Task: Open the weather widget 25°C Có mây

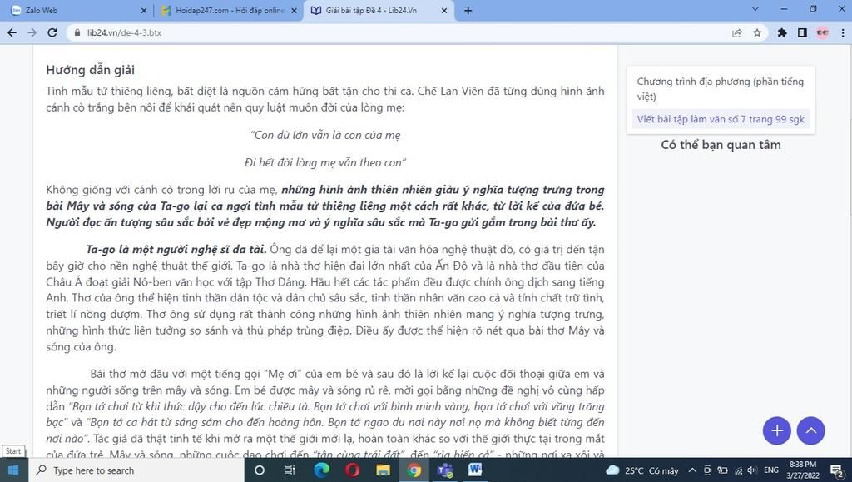Action: click(x=642, y=470)
